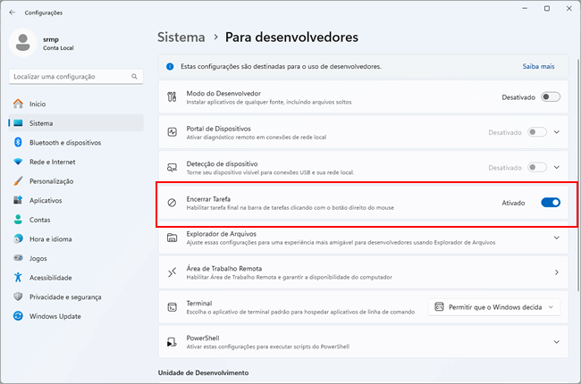Click the Para desenvolvedores page title
581x384 pixels.
coord(291,37)
